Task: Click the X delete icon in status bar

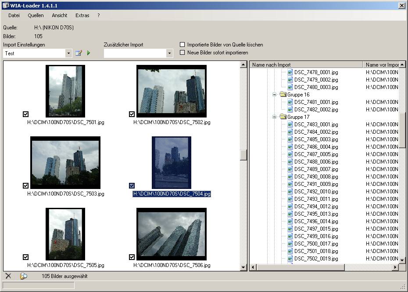Action: point(8,276)
